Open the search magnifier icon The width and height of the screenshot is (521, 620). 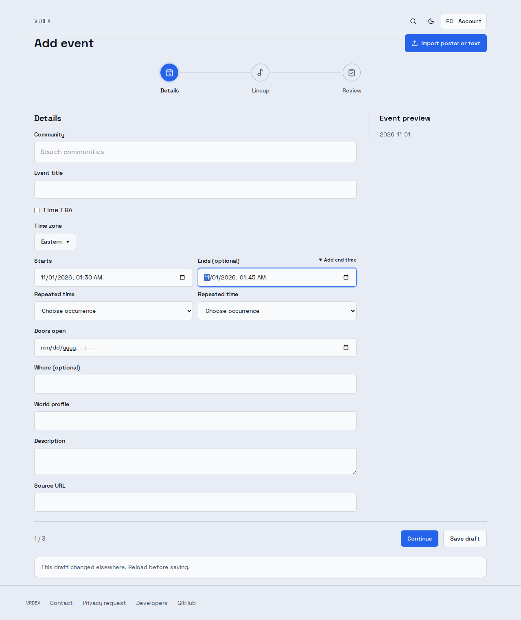pyautogui.click(x=413, y=21)
